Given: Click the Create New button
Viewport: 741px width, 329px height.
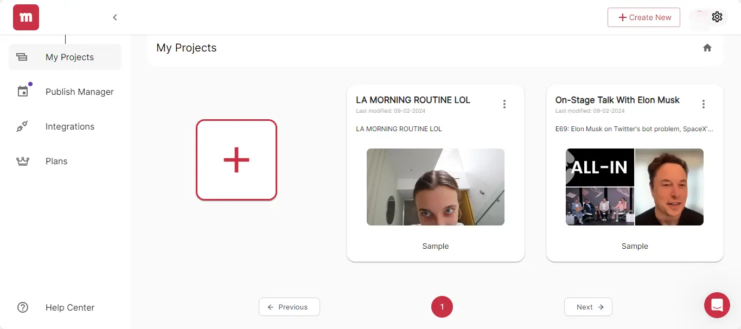Looking at the screenshot, I should [x=644, y=17].
